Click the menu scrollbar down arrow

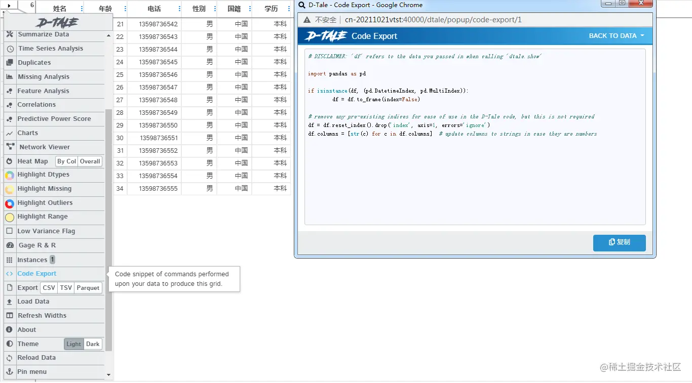[x=108, y=375]
